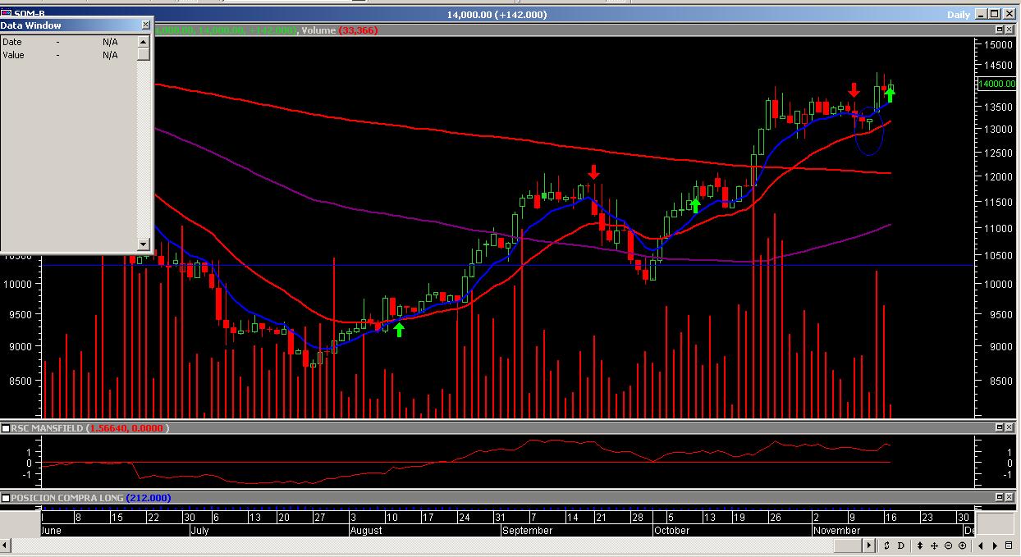Click the August label on time axis

366,531
